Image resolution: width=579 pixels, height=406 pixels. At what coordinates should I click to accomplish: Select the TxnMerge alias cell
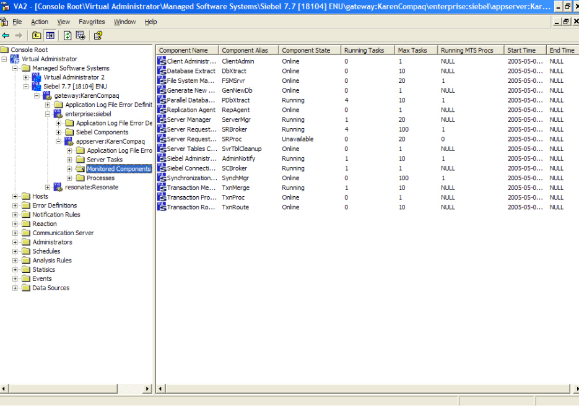pyautogui.click(x=235, y=188)
